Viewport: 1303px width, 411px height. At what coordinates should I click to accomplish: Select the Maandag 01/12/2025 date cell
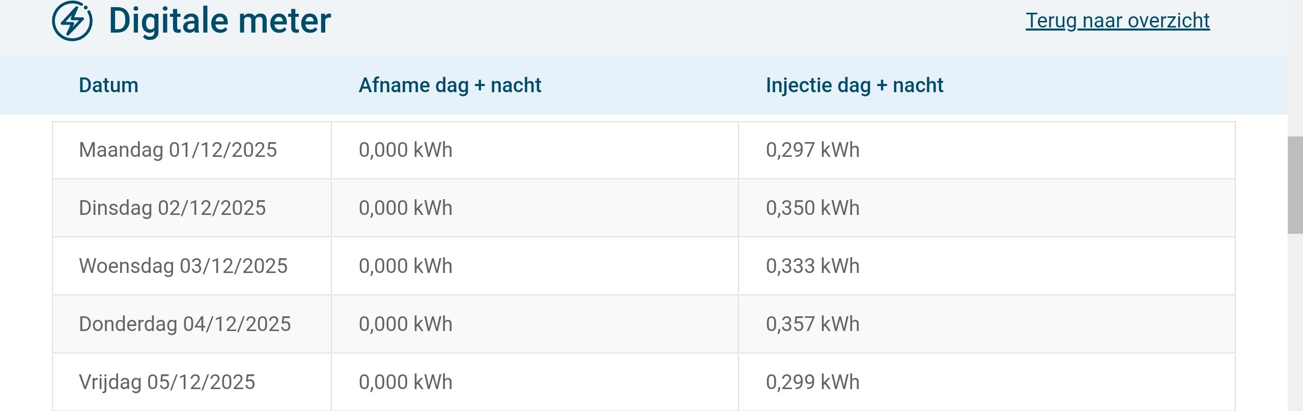[178, 150]
